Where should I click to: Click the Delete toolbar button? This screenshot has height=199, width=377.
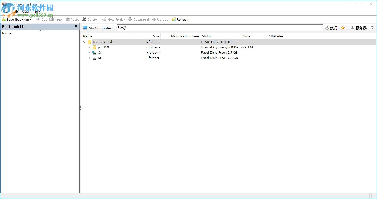[90, 20]
